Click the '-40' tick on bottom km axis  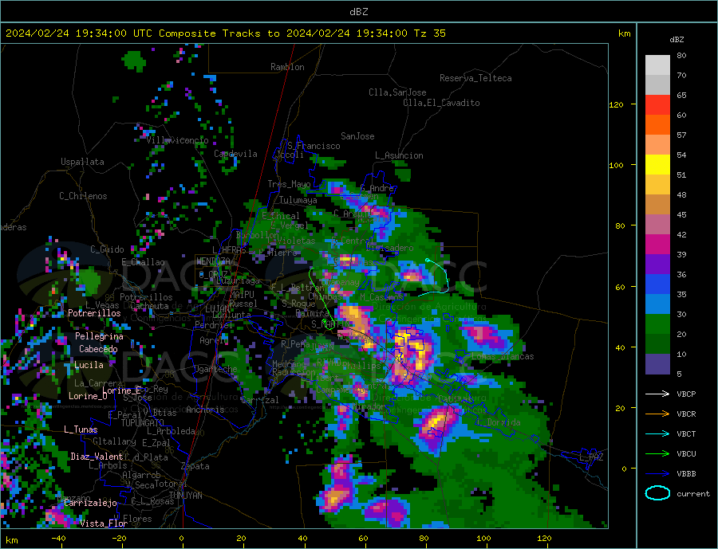point(58,539)
